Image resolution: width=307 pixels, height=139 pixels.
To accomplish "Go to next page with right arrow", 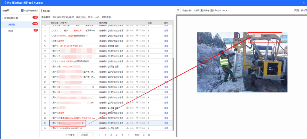I will point(129,135).
